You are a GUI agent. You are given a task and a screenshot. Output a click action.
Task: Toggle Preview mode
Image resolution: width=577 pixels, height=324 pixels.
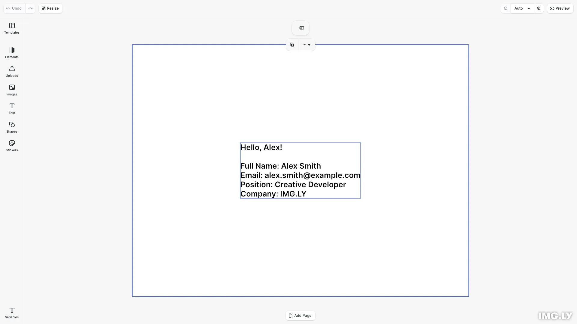[560, 8]
